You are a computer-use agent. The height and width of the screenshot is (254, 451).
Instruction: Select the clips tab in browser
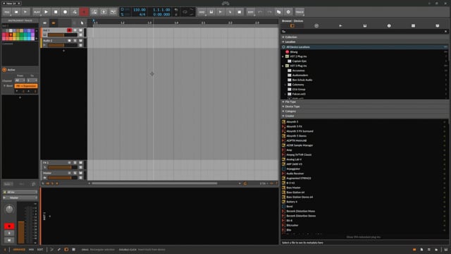(x=413, y=25)
